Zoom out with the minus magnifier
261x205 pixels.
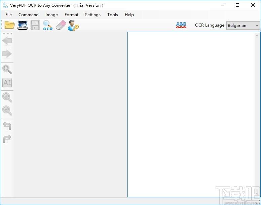point(7,110)
